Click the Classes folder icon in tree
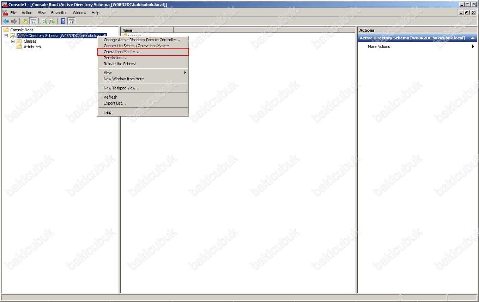Screen dimensions: 479x302 (x=19, y=41)
